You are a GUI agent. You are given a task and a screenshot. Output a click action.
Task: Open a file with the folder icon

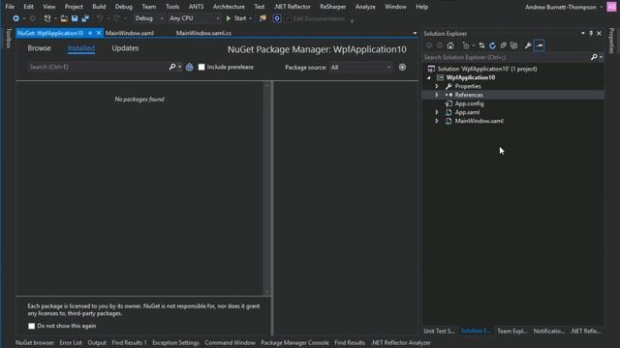(x=64, y=18)
